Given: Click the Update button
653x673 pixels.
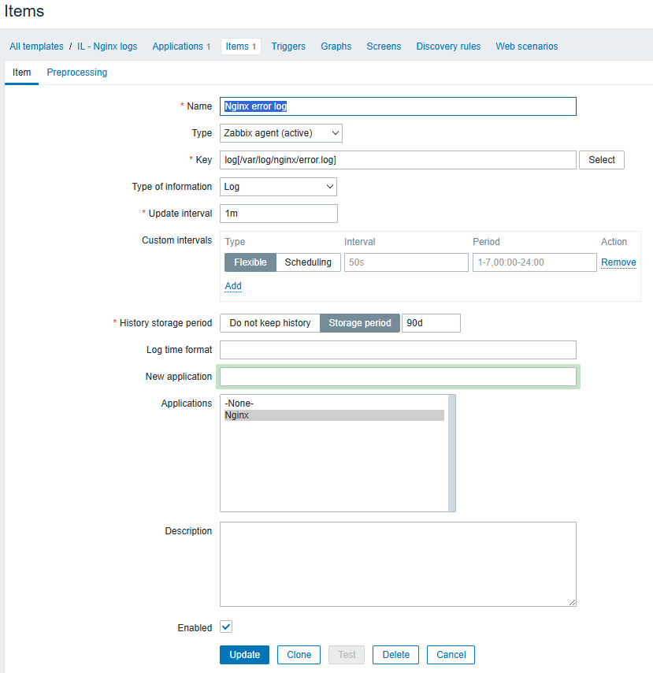Looking at the screenshot, I should (x=244, y=654).
